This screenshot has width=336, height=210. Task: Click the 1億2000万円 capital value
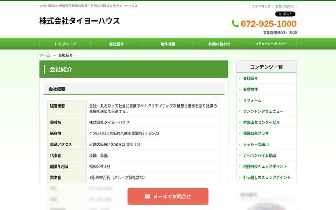pyautogui.click(x=118, y=177)
